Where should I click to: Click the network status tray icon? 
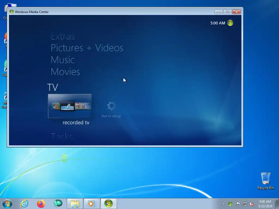245,204
